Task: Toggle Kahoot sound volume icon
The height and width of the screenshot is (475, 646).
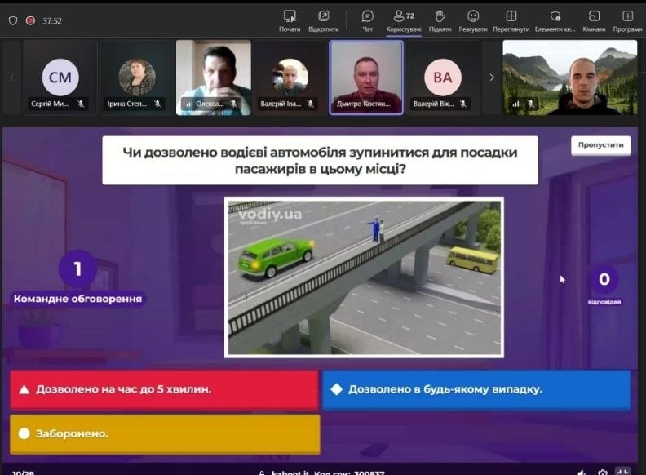Action: click(x=582, y=472)
